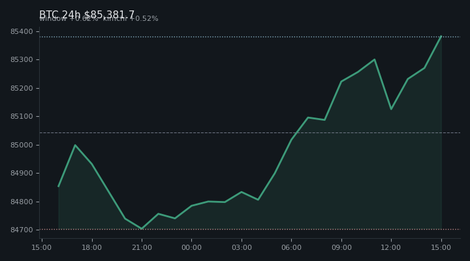Click the 06:00 x-axis label
Screen dimensions: 470x261
tap(291, 247)
